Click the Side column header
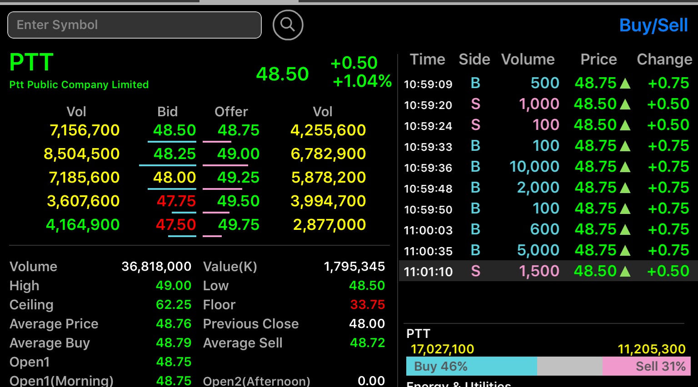This screenshot has width=698, height=387. (x=474, y=60)
